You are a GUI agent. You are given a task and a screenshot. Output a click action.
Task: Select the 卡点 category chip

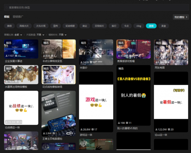(126, 26)
